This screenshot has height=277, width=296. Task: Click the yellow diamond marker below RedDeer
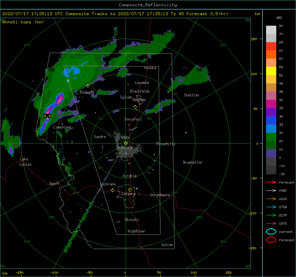point(136,107)
